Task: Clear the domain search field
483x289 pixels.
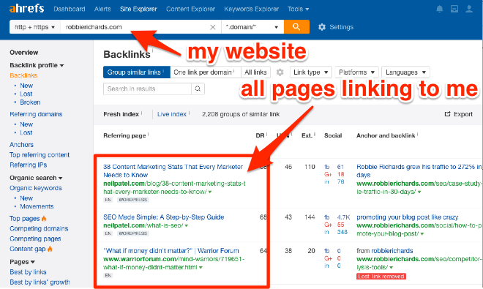Action: tap(212, 27)
